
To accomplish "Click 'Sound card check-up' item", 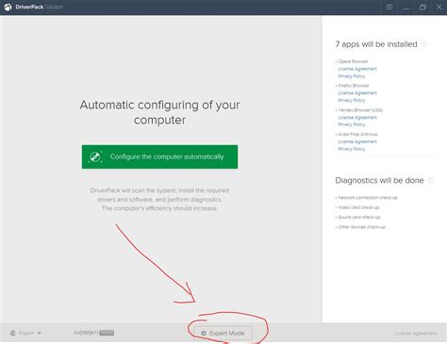I will click(359, 217).
